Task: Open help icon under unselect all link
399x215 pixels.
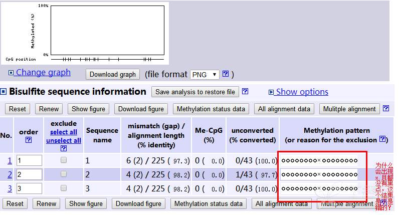Action: [x=64, y=148]
